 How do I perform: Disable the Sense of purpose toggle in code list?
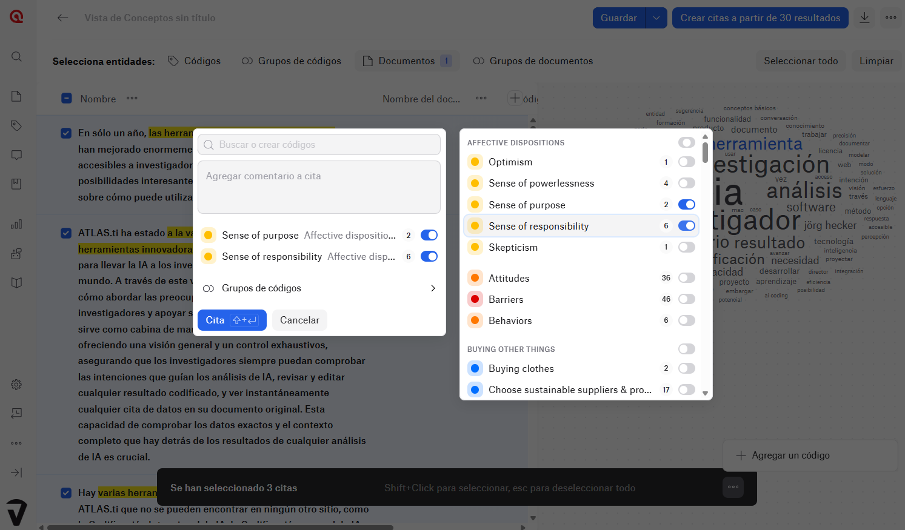[x=686, y=205]
